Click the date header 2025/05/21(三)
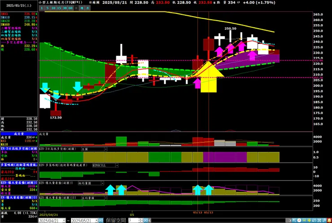The height and width of the screenshot is (223, 332). point(19,6)
